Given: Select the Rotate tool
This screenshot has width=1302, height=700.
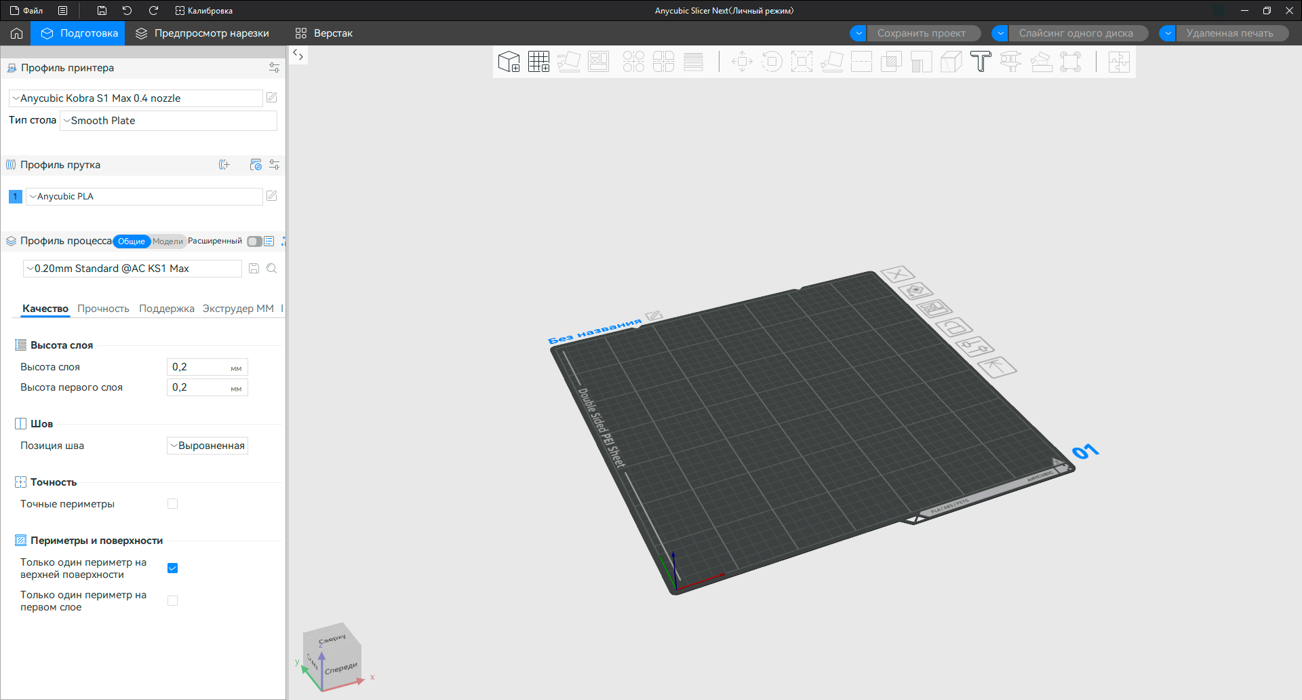Looking at the screenshot, I should 772,62.
